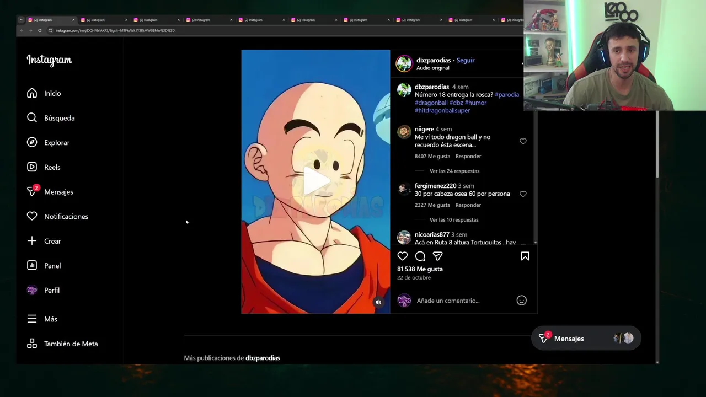Click the browser forward arrow
Viewport: 706px width, 397px height.
point(30,30)
